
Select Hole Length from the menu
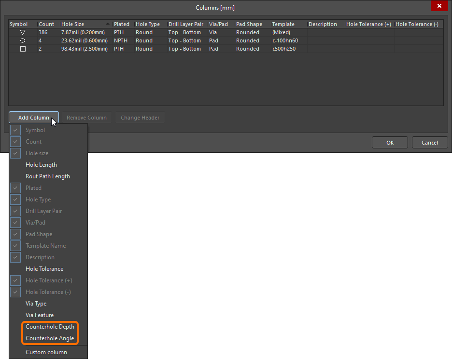click(x=41, y=165)
